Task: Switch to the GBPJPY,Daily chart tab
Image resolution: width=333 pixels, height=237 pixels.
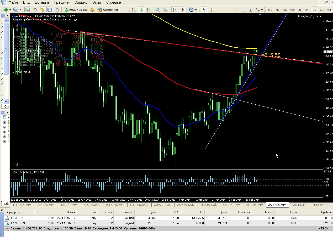Action: tap(232, 205)
